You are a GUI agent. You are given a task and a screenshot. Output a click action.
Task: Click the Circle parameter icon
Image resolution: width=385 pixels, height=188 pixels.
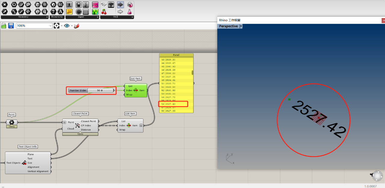tap(14, 5)
